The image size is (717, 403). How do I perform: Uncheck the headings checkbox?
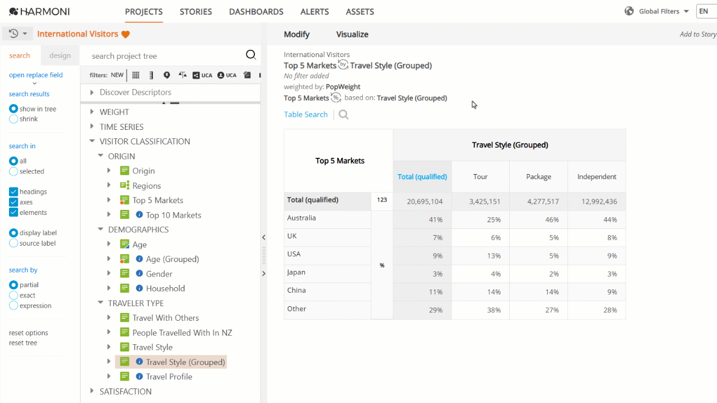pos(13,192)
